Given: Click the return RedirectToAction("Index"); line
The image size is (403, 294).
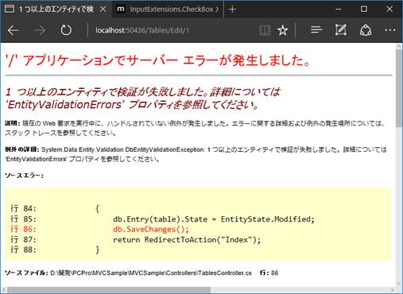Looking at the screenshot, I should pyautogui.click(x=187, y=240).
